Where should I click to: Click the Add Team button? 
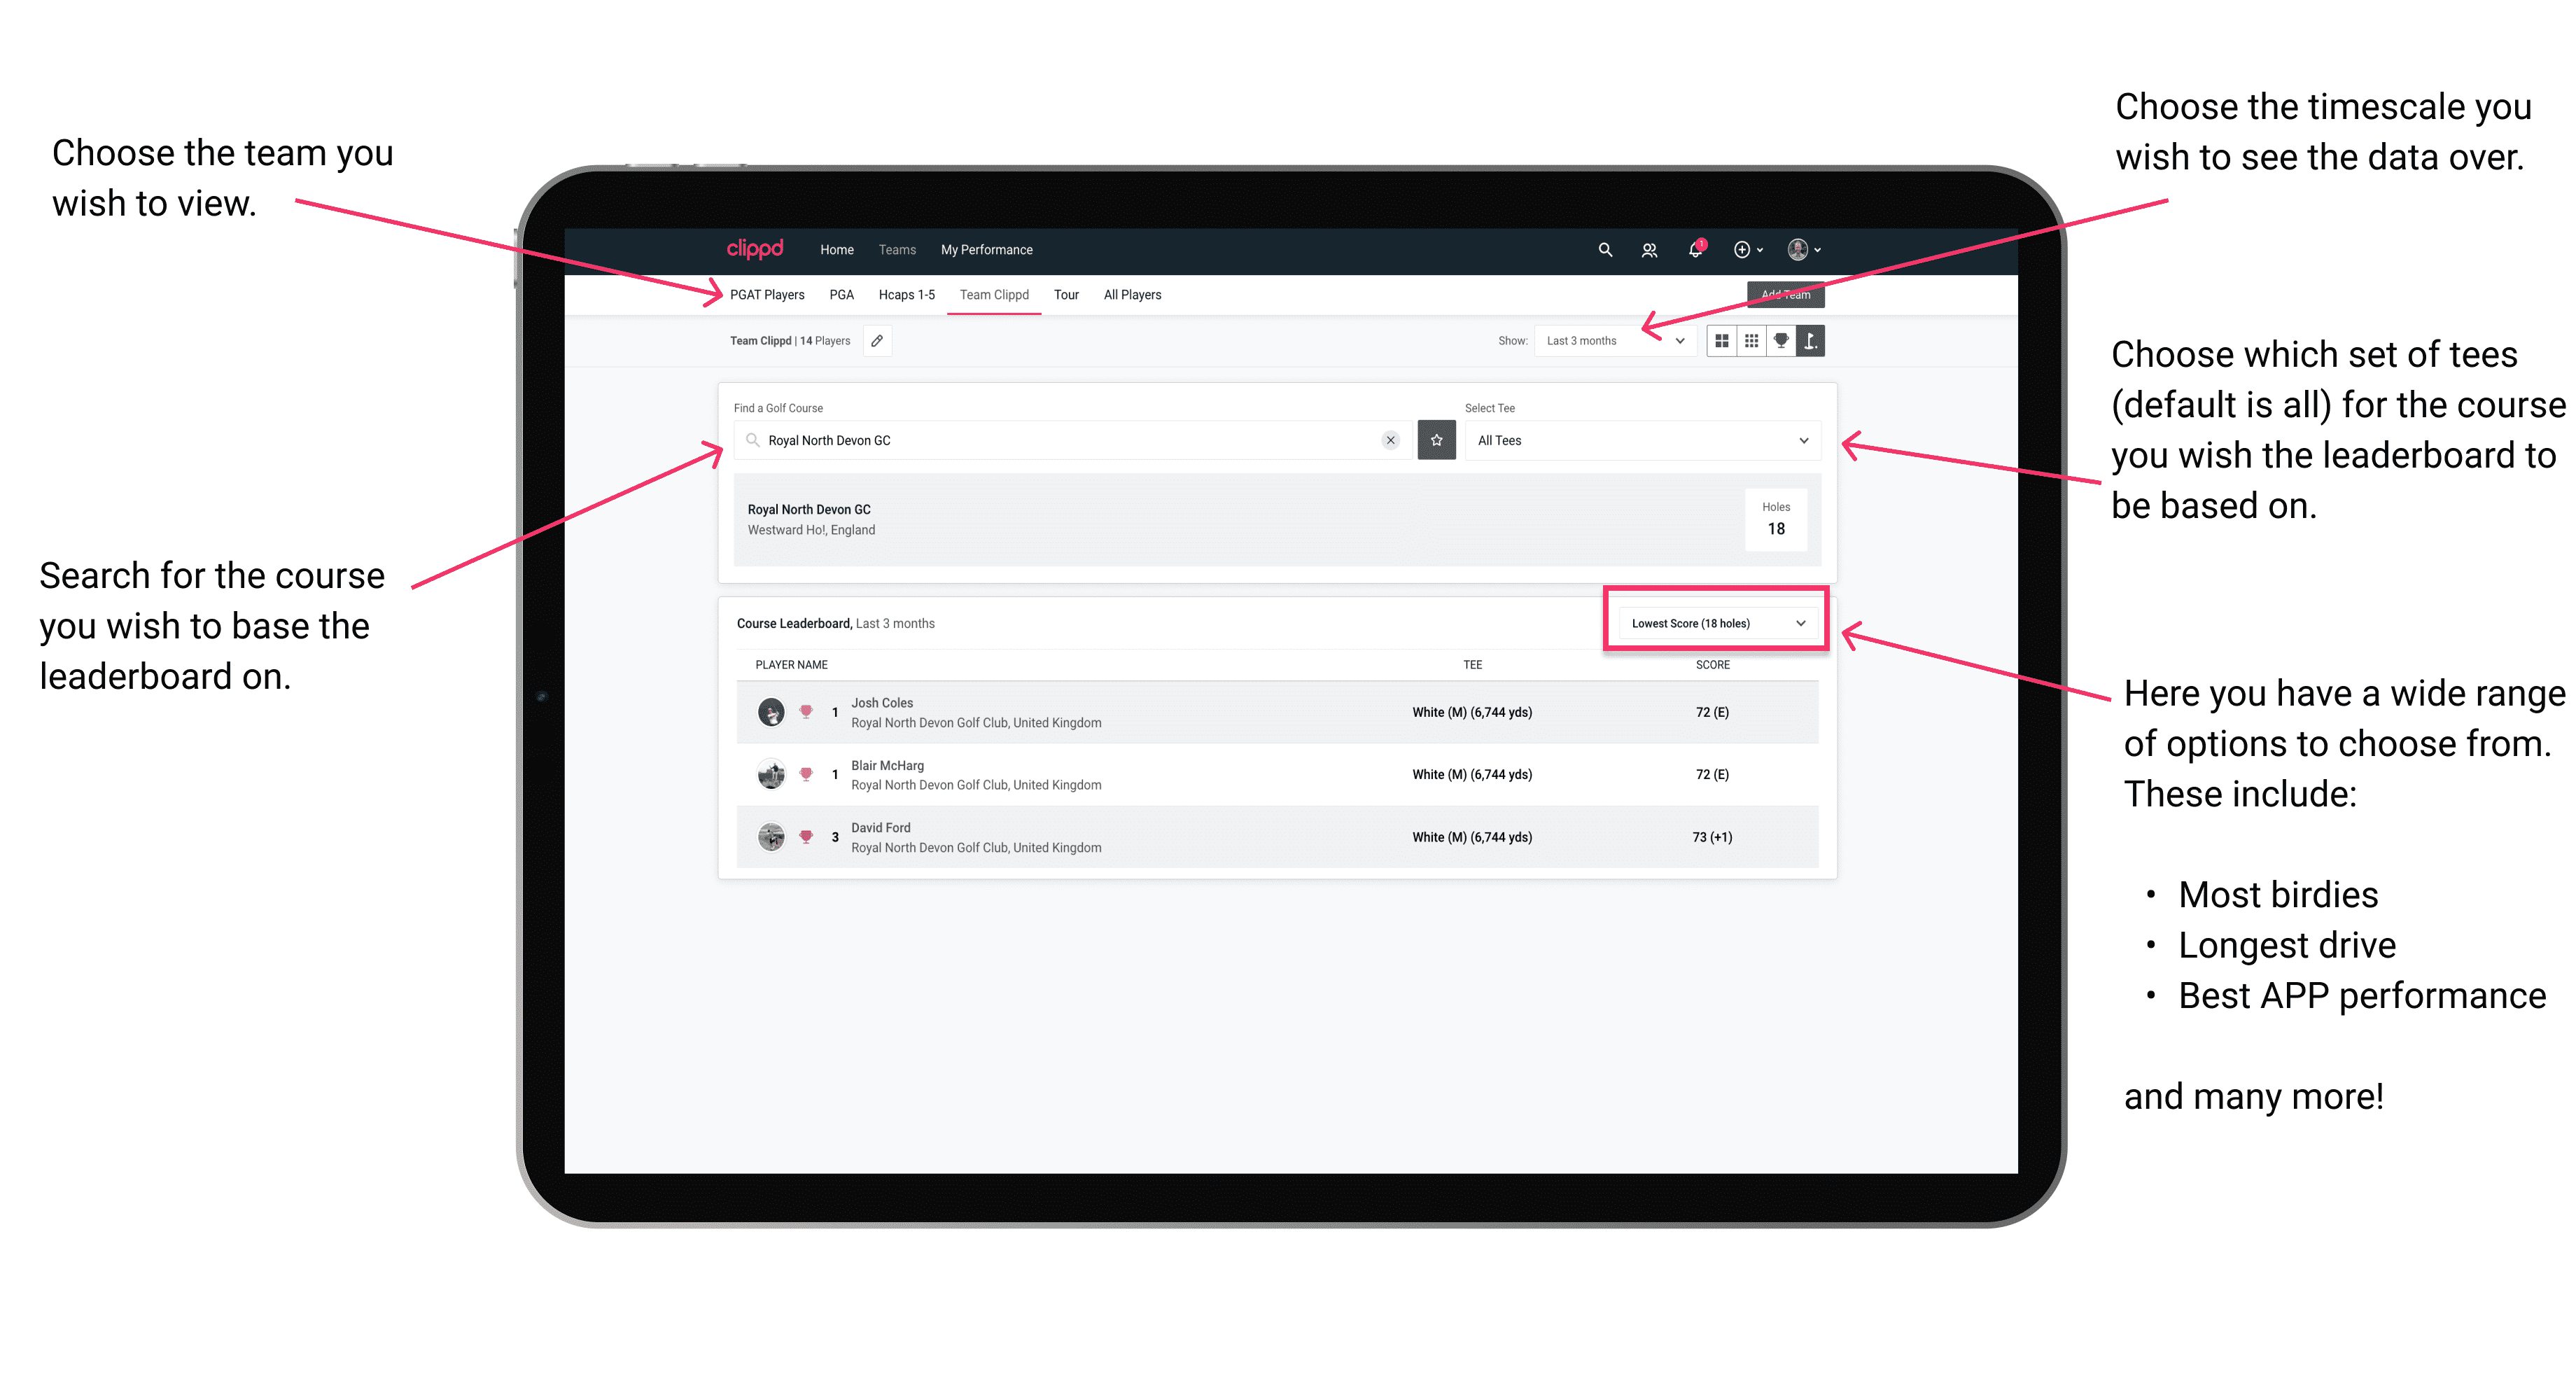(x=1781, y=293)
